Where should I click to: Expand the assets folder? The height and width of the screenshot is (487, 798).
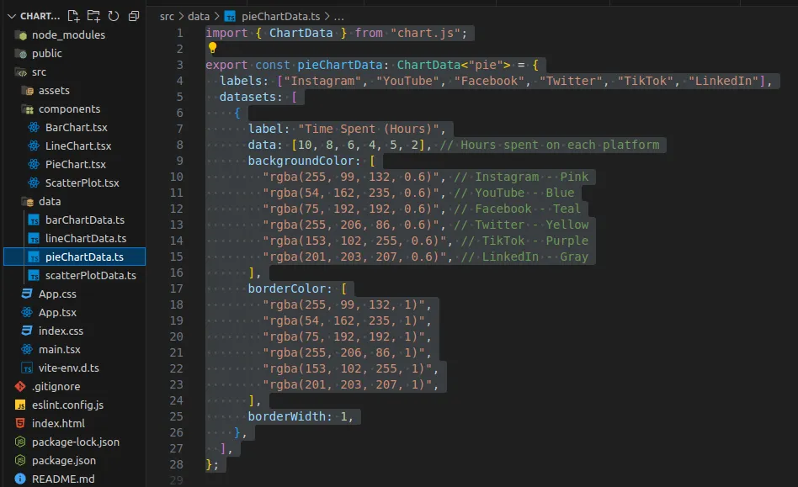coord(54,91)
